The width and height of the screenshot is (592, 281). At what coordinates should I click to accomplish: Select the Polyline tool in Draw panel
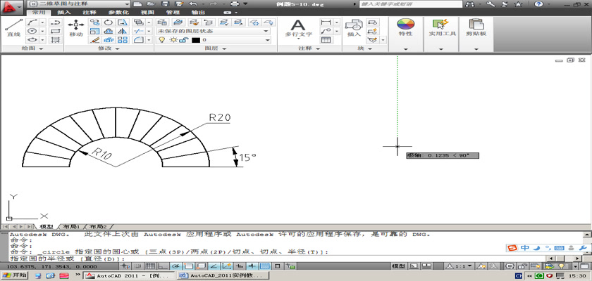(56, 22)
